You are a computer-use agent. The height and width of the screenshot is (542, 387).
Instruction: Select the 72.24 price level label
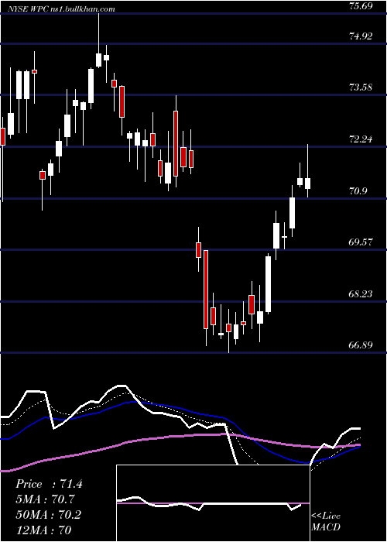tap(361, 139)
